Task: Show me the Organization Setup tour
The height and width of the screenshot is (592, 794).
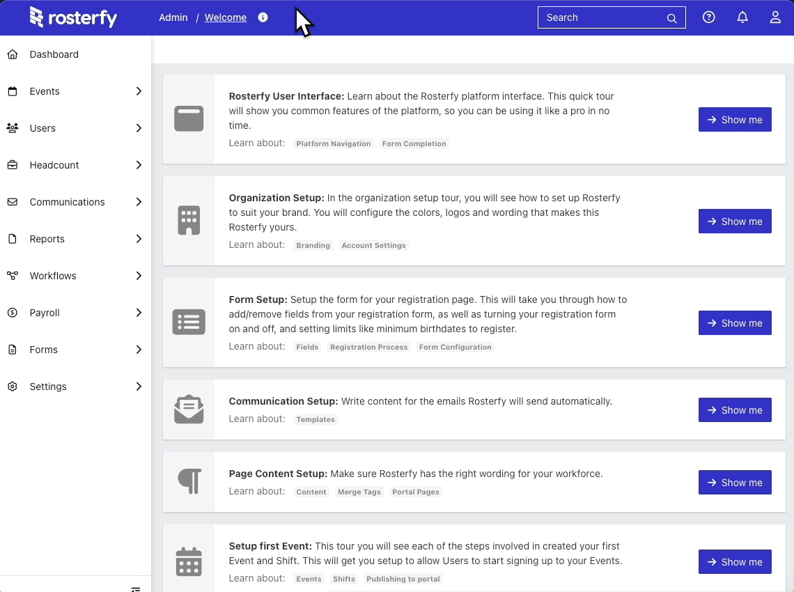Action: (x=735, y=221)
